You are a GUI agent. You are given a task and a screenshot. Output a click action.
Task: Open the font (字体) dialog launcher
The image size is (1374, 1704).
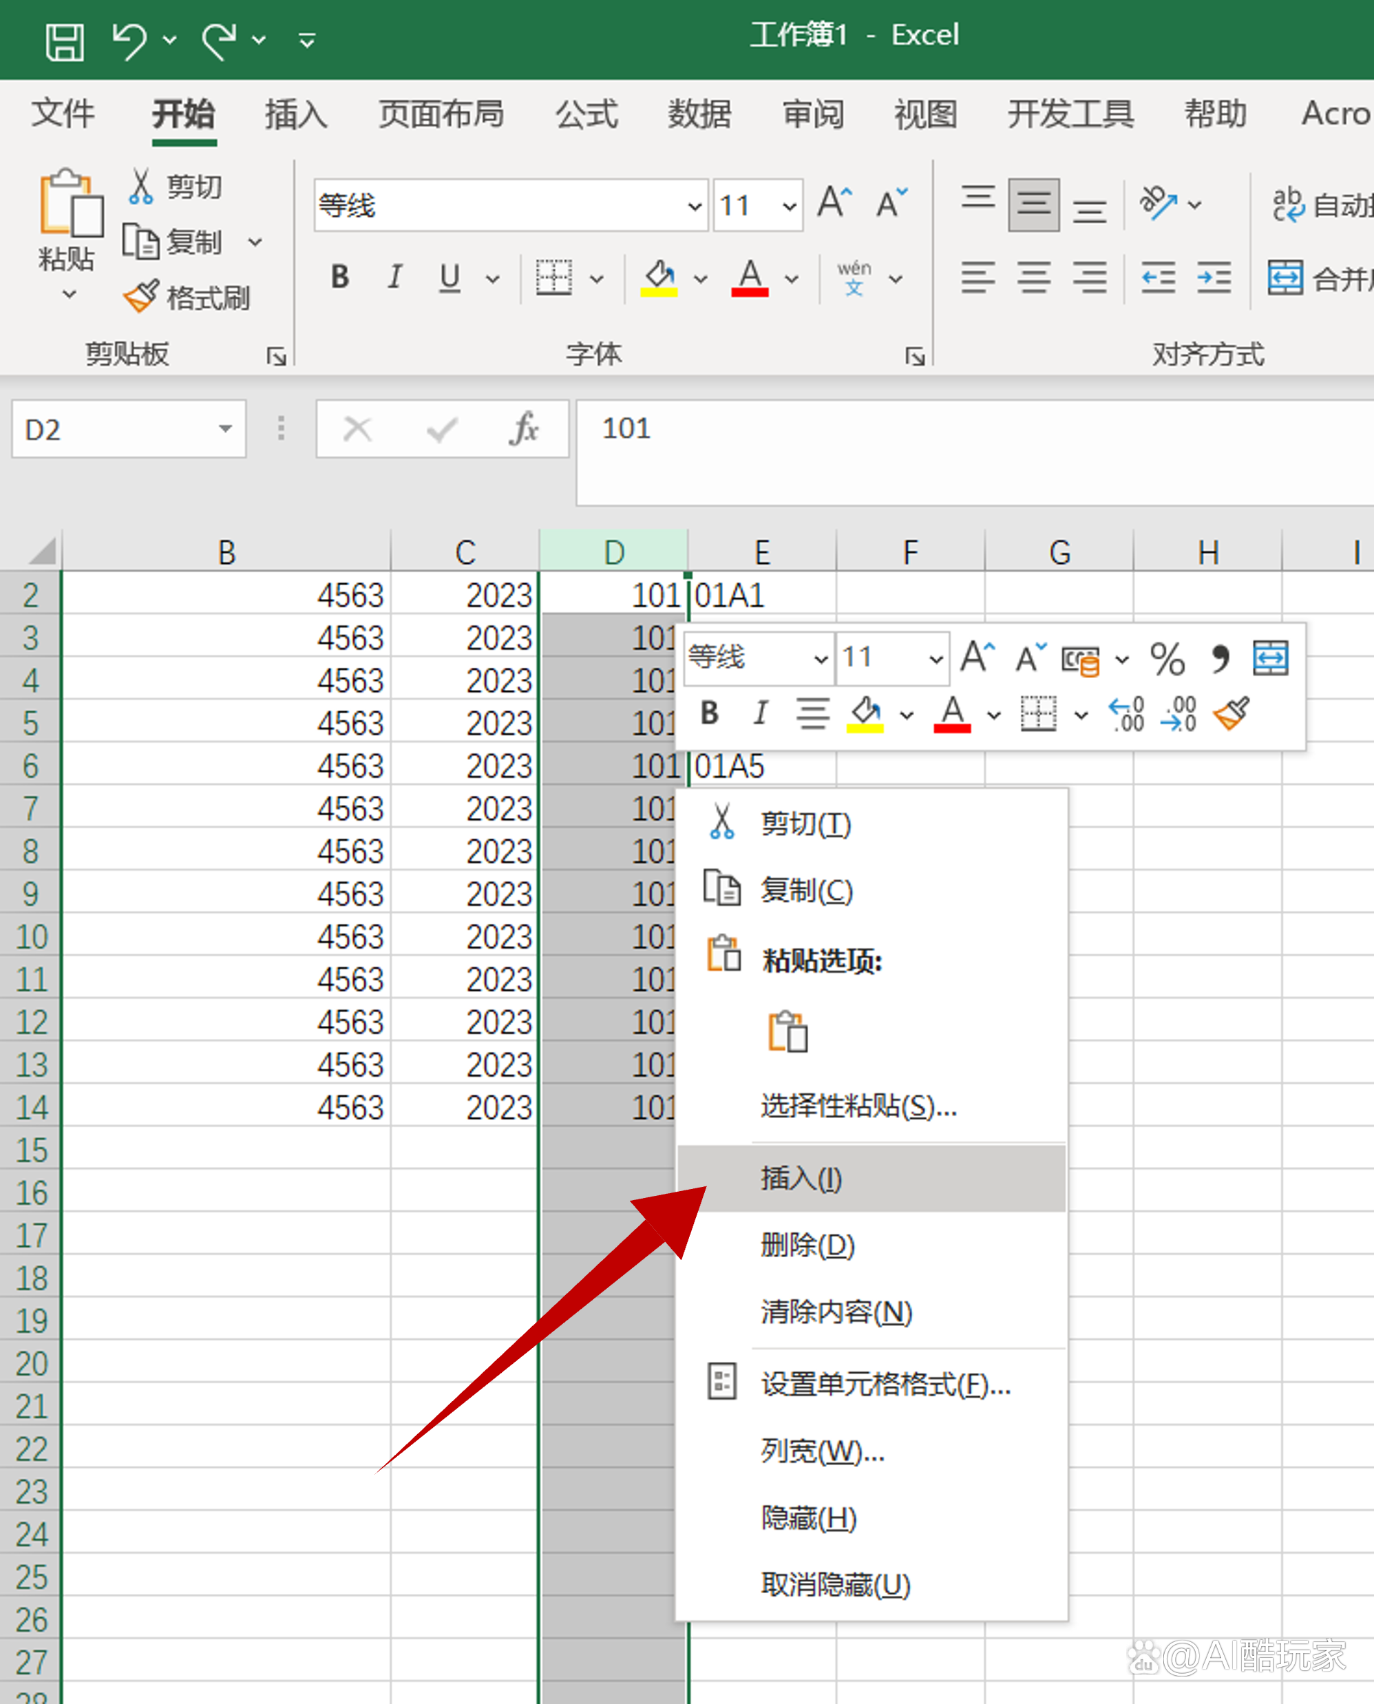[x=915, y=357]
